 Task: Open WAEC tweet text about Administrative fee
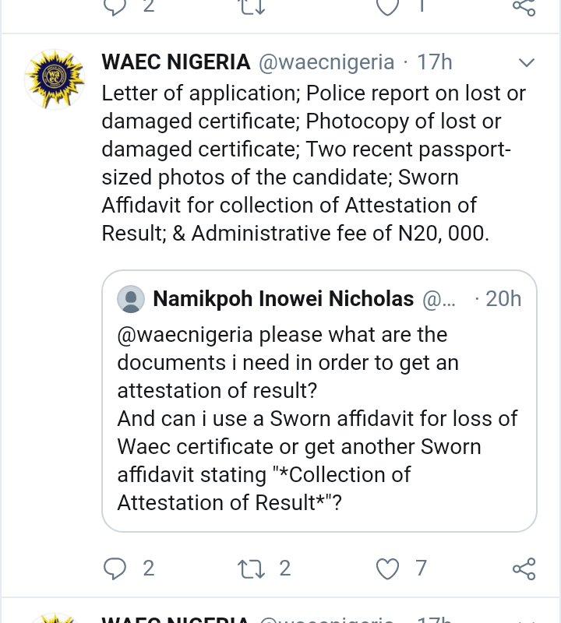(314, 163)
